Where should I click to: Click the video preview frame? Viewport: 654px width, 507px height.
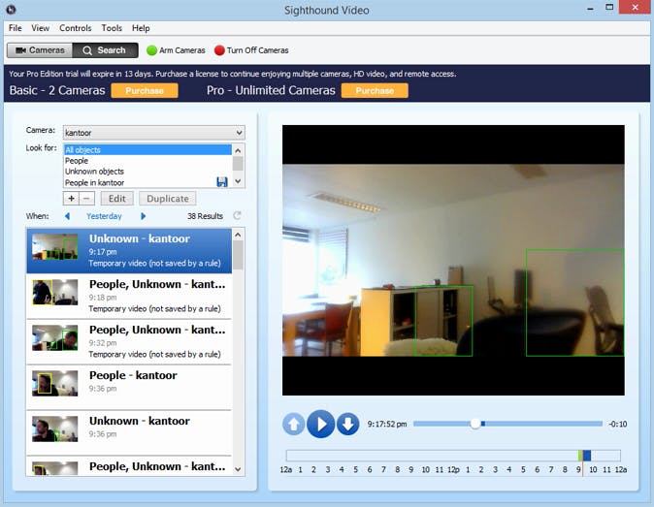pos(453,260)
